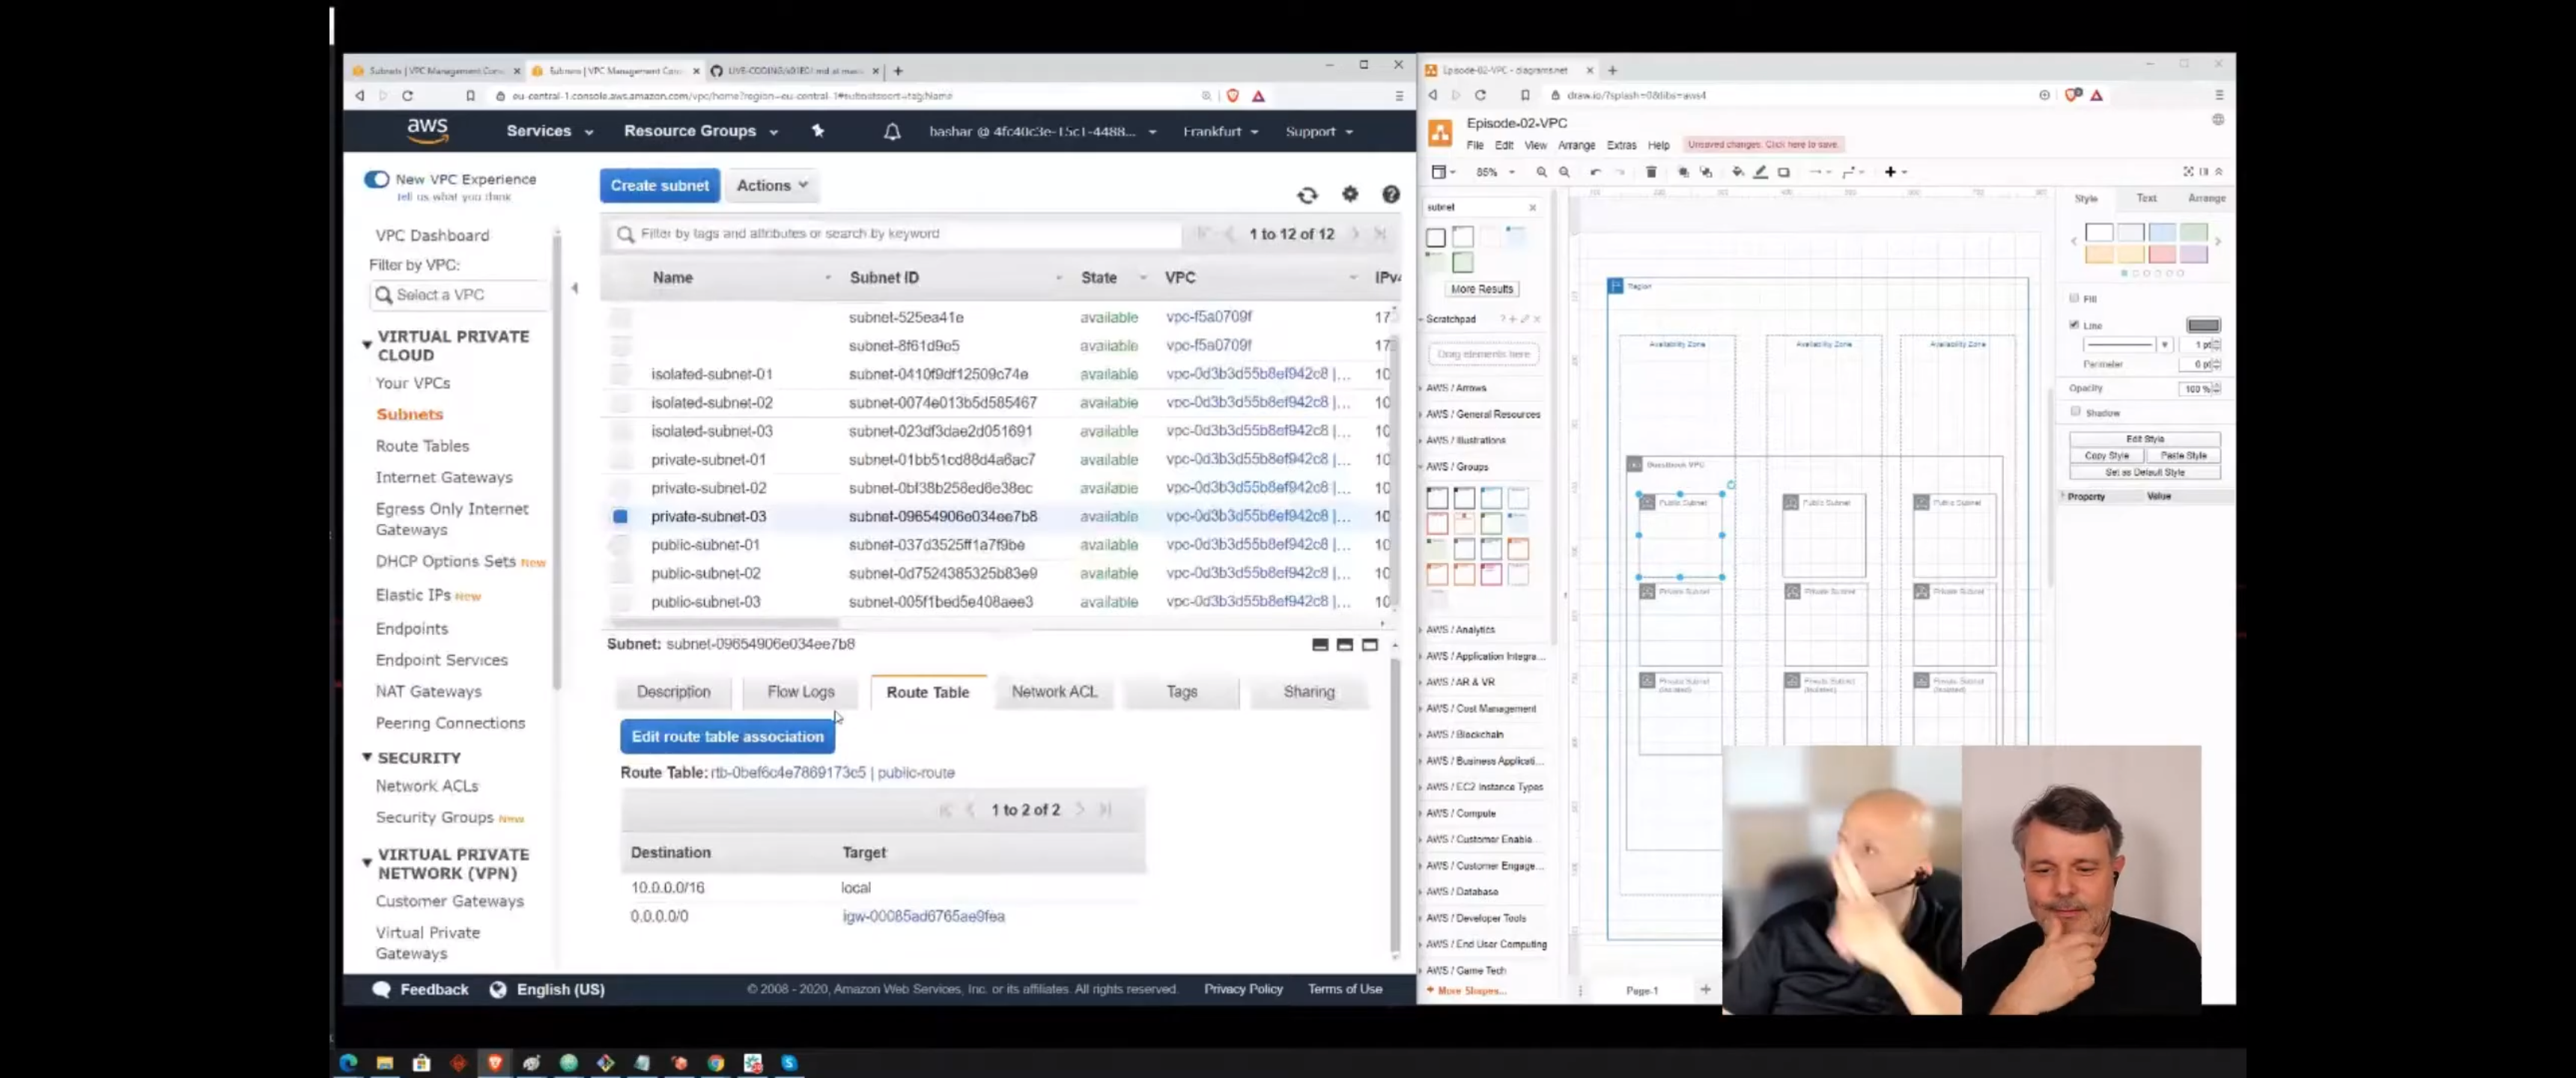
Task: Open AWS console settings gear icon
Action: (x=1350, y=194)
